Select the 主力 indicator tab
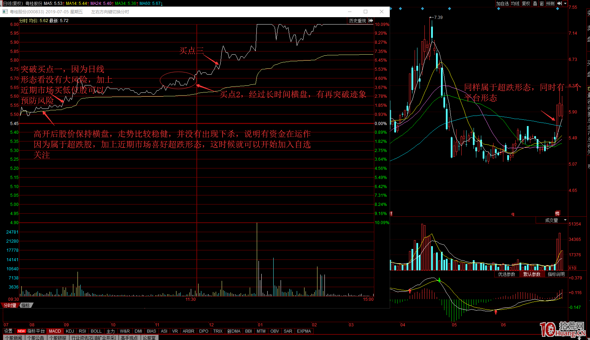The height and width of the screenshot is (340, 590). (x=110, y=331)
